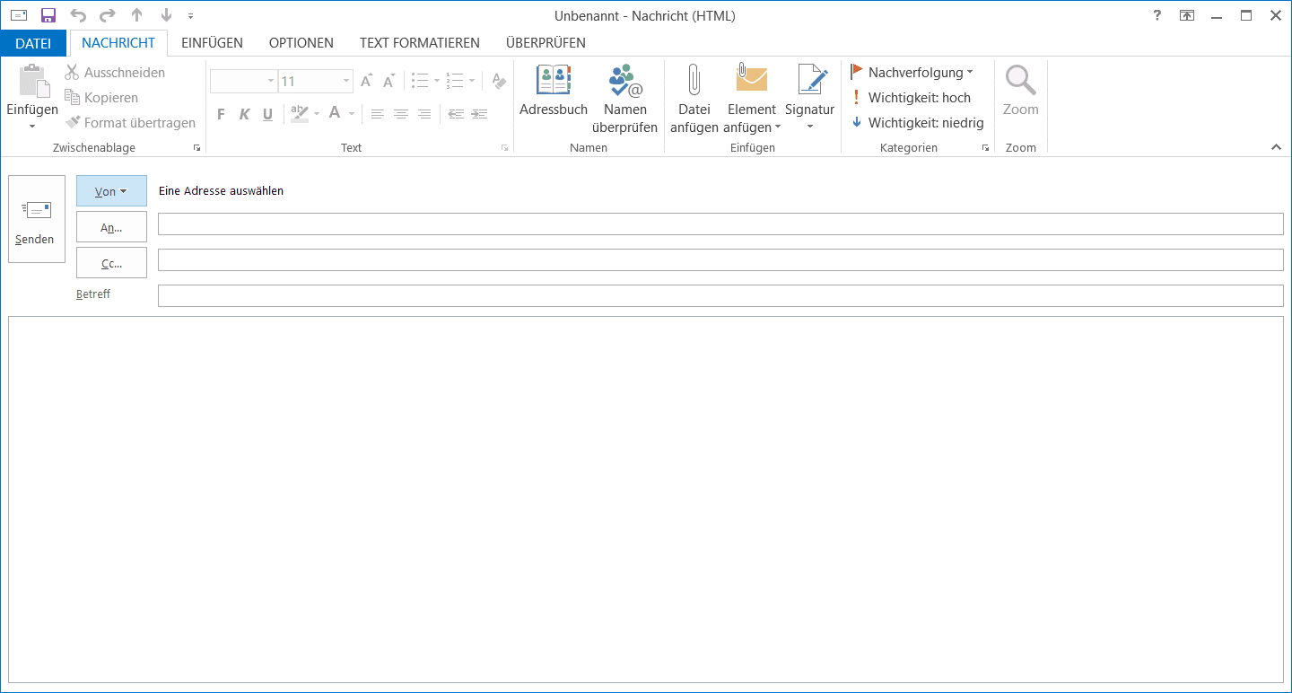
Task: Set Wichtigkeit: hoch
Action: point(911,98)
